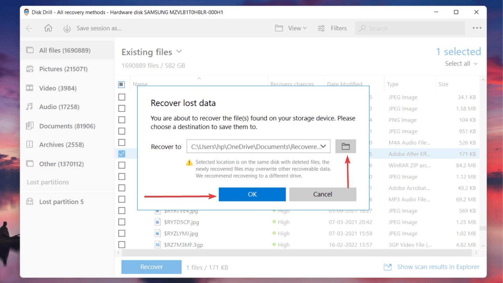The image size is (503, 283).
Task: Sort by the Type column header
Action: coord(393,84)
